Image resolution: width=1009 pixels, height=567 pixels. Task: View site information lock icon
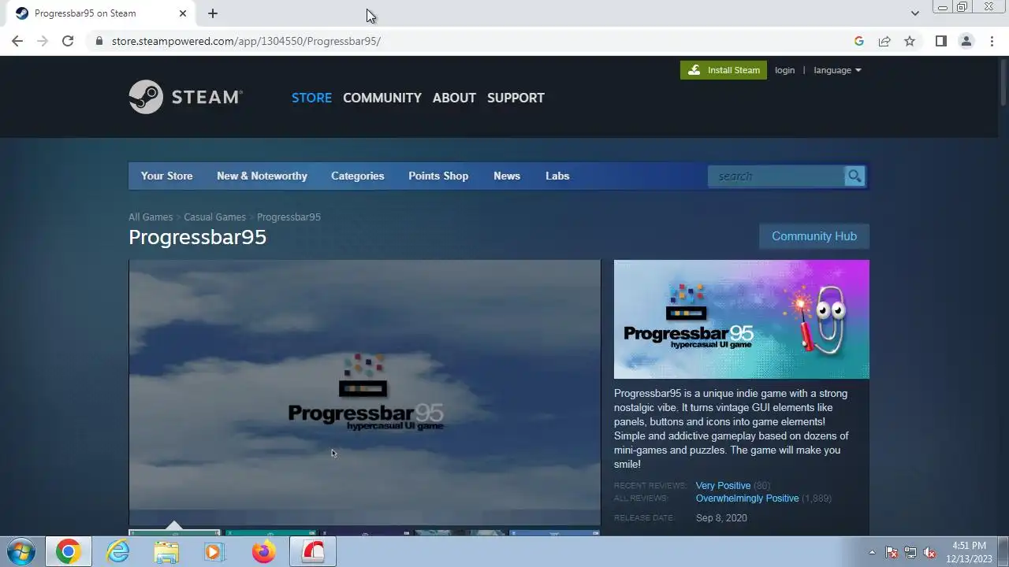coord(99,41)
